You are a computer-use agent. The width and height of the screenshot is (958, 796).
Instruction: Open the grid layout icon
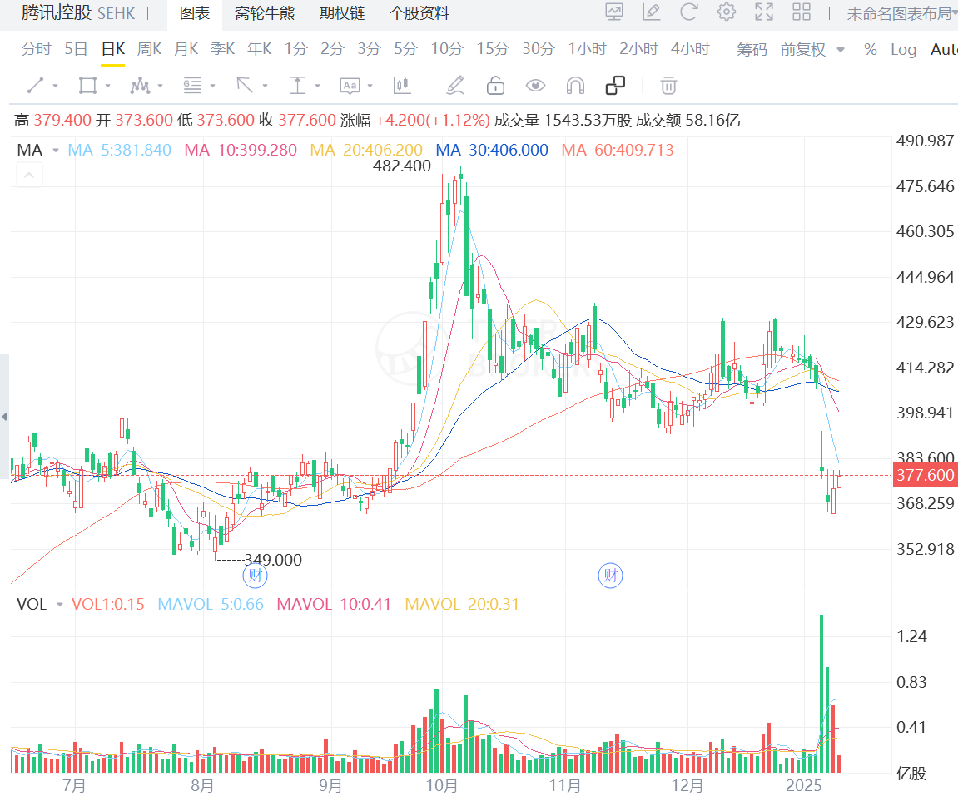[x=801, y=12]
